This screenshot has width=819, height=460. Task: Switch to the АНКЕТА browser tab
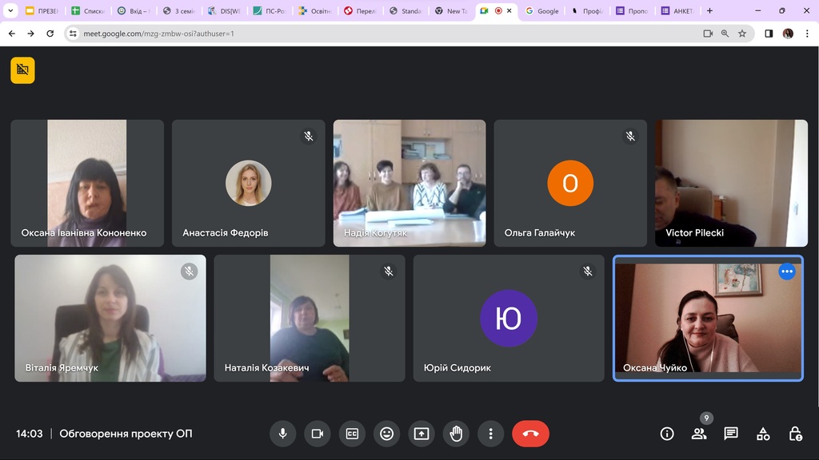677,11
